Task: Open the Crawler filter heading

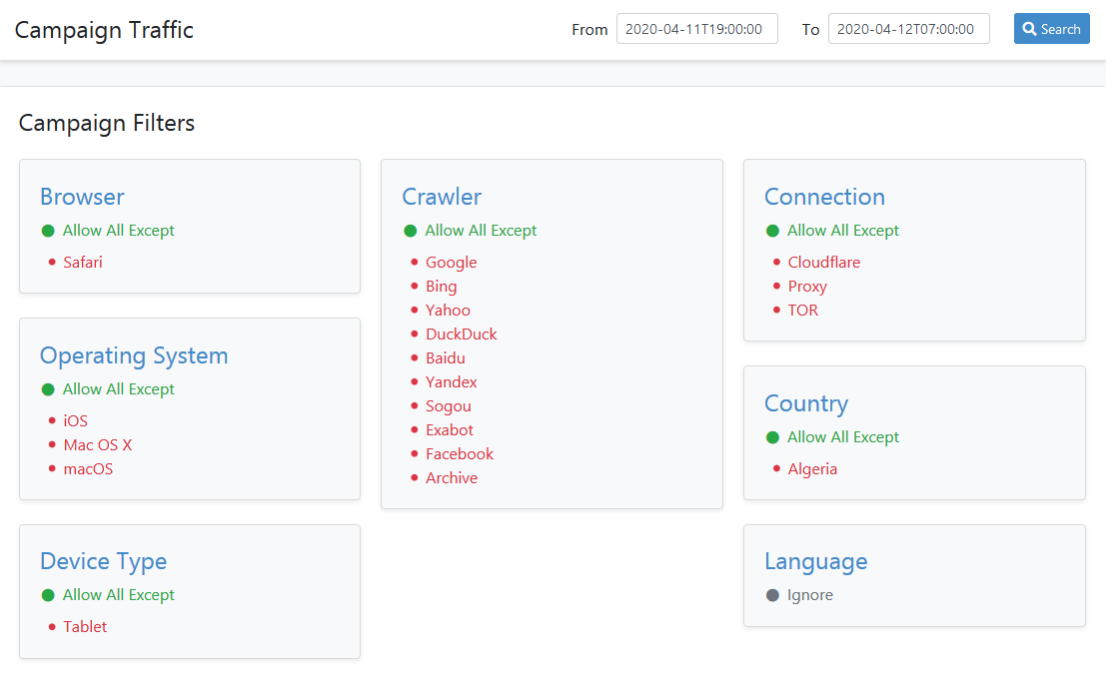Action: point(442,197)
